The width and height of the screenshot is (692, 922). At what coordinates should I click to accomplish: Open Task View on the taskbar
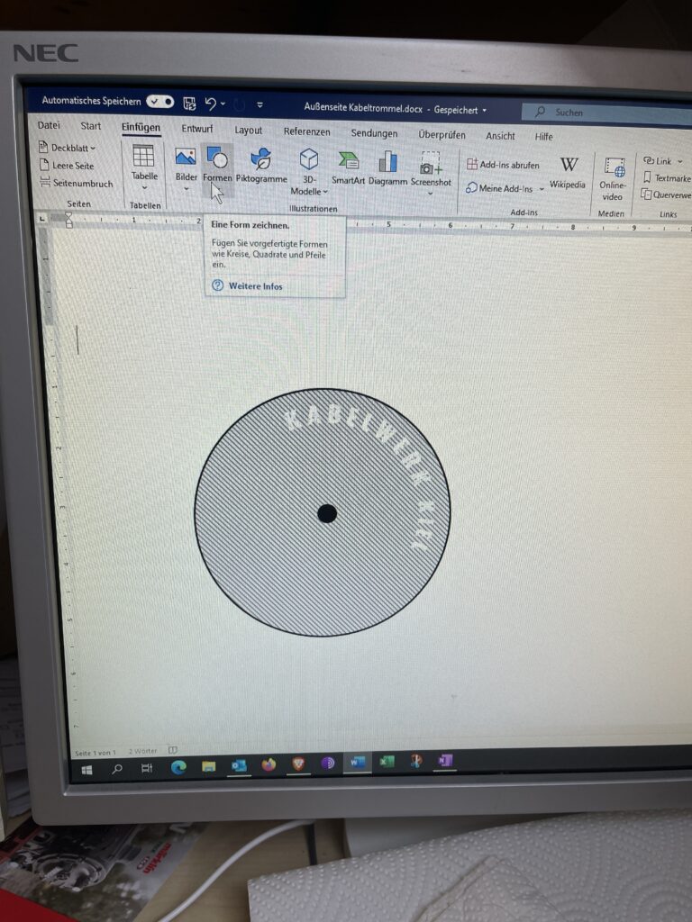[147, 768]
